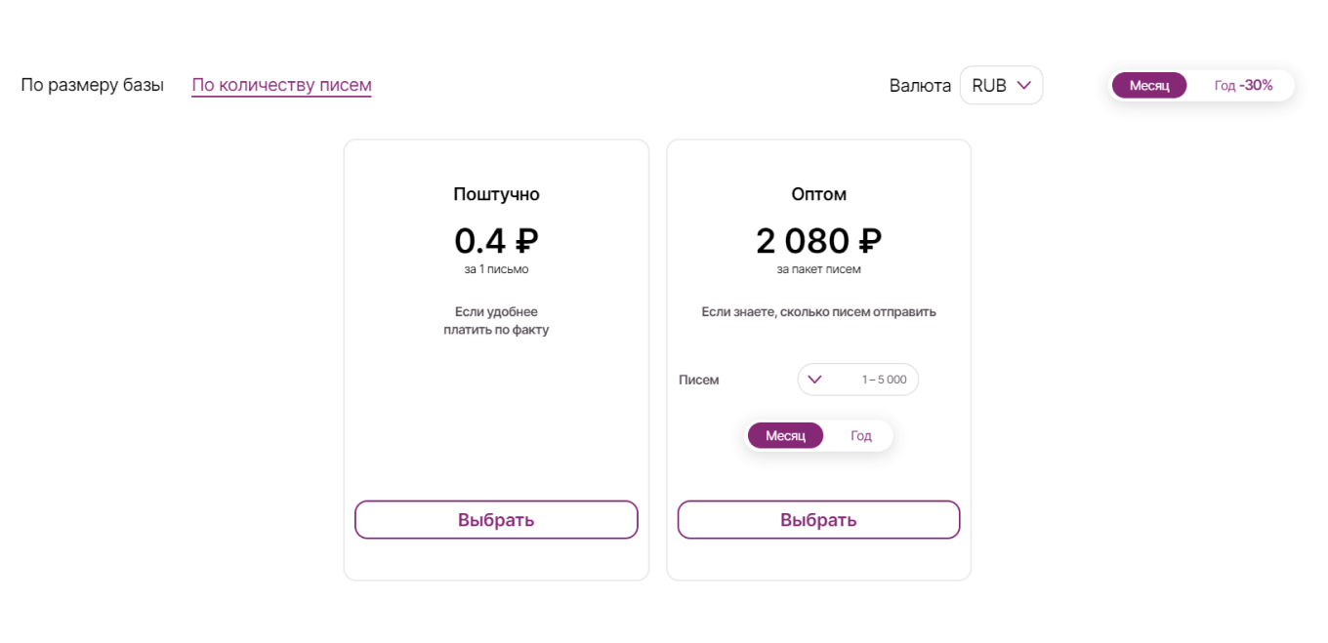Click the chevron icon in the Писем selector

[815, 380]
